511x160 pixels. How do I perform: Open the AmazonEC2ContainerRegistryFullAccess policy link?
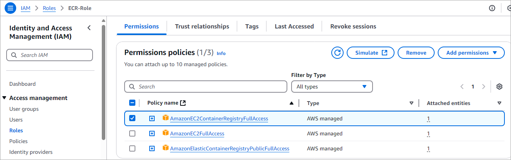pos(219,118)
